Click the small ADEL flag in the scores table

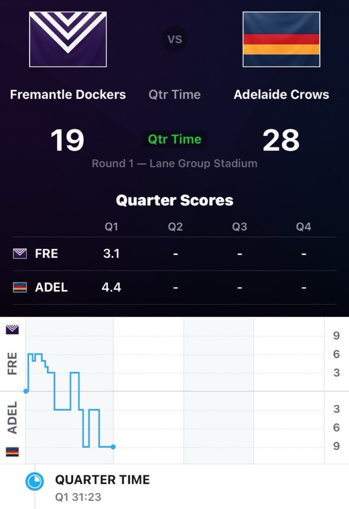[20, 288]
